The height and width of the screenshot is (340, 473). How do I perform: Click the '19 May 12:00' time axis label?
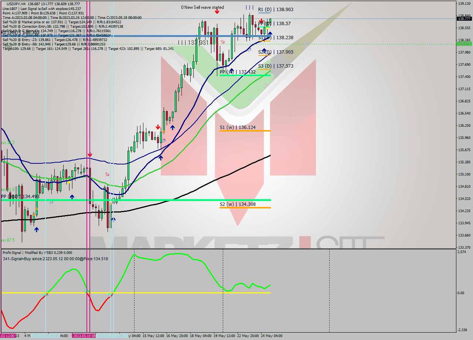pos(224,336)
